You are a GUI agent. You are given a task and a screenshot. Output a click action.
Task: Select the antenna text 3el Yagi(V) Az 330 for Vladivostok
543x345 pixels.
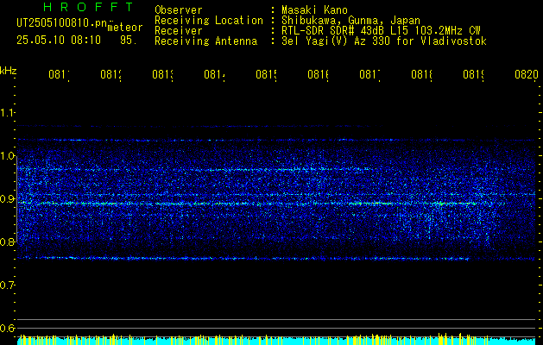[384, 41]
